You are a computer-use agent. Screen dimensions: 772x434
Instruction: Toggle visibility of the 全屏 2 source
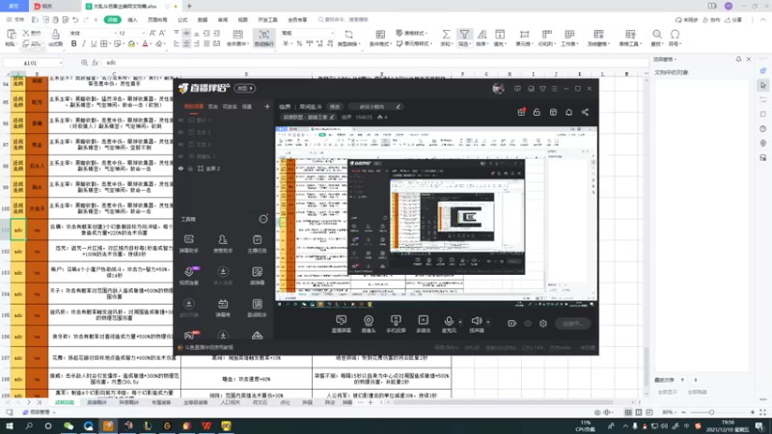pyautogui.click(x=180, y=168)
